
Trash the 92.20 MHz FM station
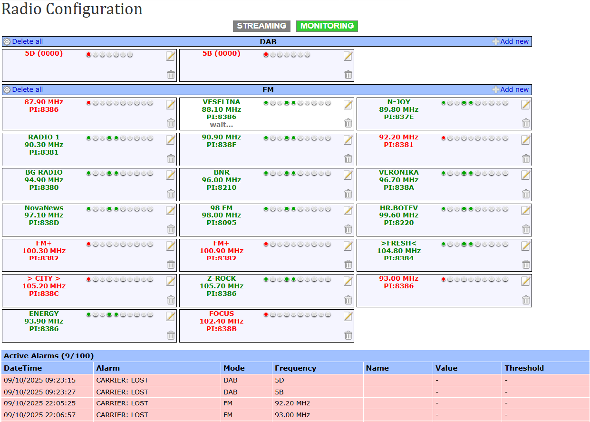(526, 158)
